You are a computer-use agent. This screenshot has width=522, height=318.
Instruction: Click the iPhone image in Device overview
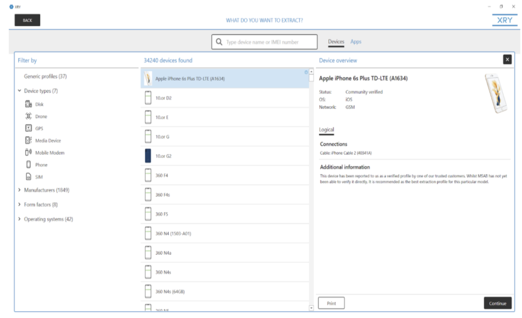tap(496, 93)
